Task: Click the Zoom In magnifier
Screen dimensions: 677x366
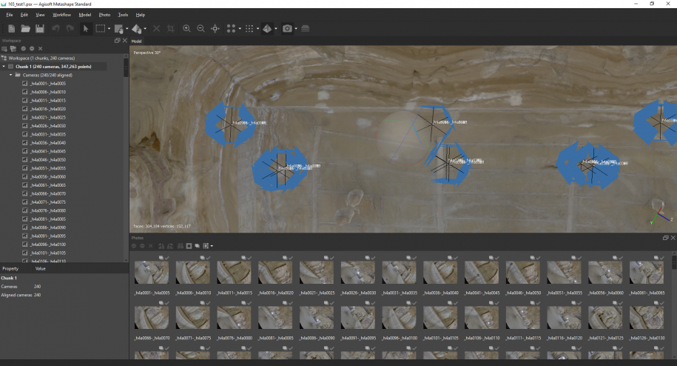Action: [x=186, y=29]
